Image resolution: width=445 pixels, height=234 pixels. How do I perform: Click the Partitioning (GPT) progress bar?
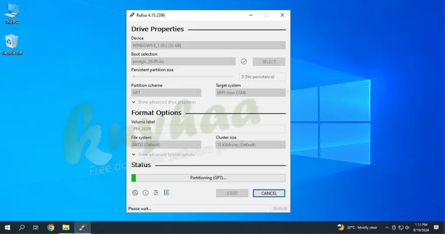pyautogui.click(x=208, y=178)
